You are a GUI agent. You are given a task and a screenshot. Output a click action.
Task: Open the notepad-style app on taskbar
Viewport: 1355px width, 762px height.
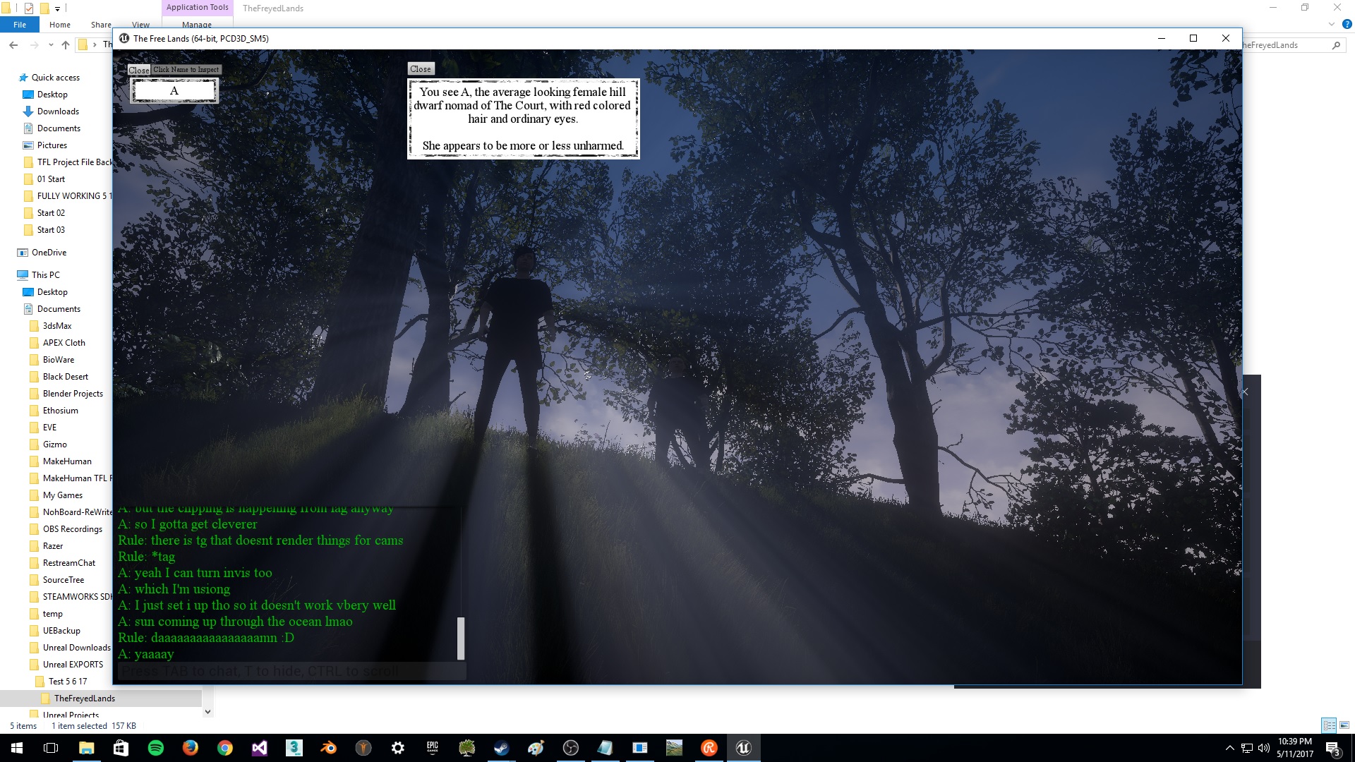pyautogui.click(x=605, y=748)
